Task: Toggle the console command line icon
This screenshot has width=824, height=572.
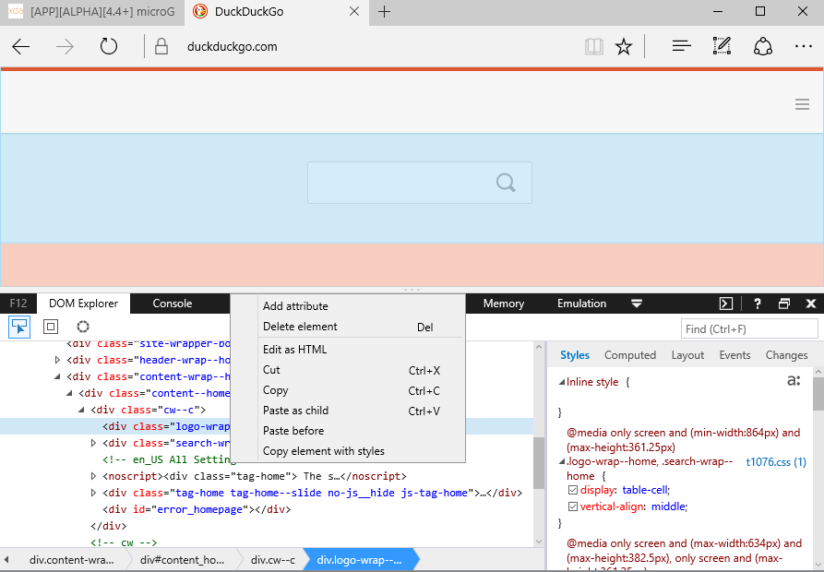Action: pos(726,304)
